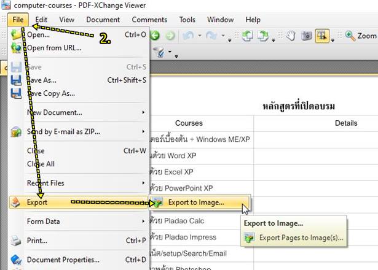The height and width of the screenshot is (270, 378).
Task: Click the Rotate counter-clockwise page icon
Action: pos(247,36)
